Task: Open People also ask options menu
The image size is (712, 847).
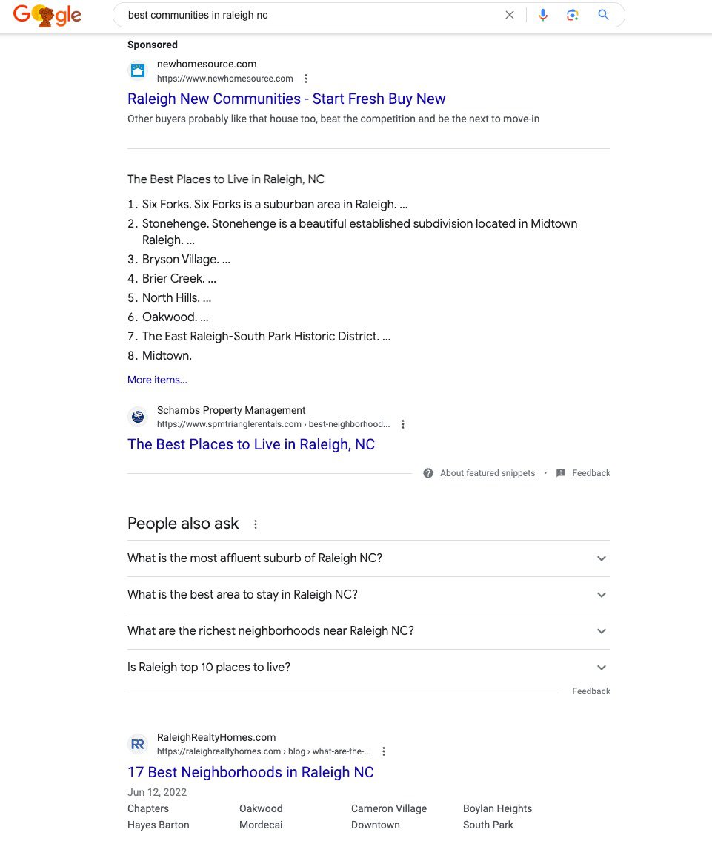Action: pyautogui.click(x=256, y=524)
